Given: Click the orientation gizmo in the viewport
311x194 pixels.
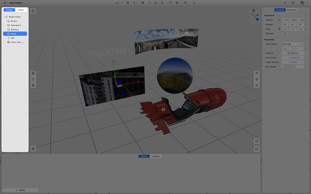Looking at the screenshot, I should (250, 18).
